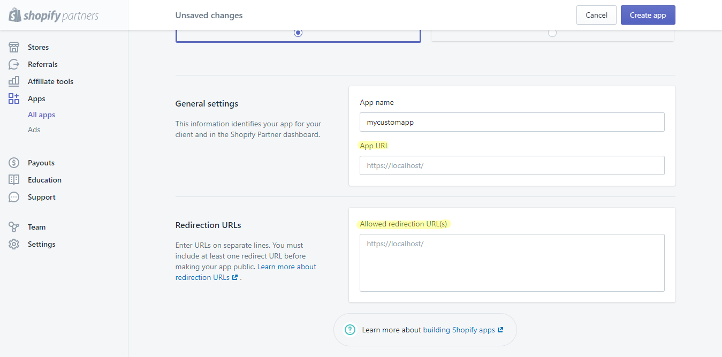Click the Stores storefront icon
Image resolution: width=722 pixels, height=357 pixels.
tap(14, 47)
